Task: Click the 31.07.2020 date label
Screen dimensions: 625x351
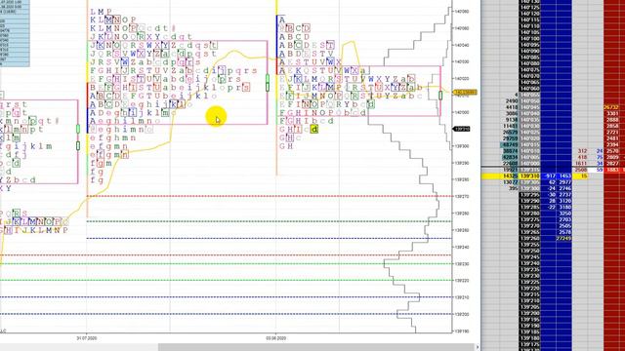Action: tap(87, 338)
